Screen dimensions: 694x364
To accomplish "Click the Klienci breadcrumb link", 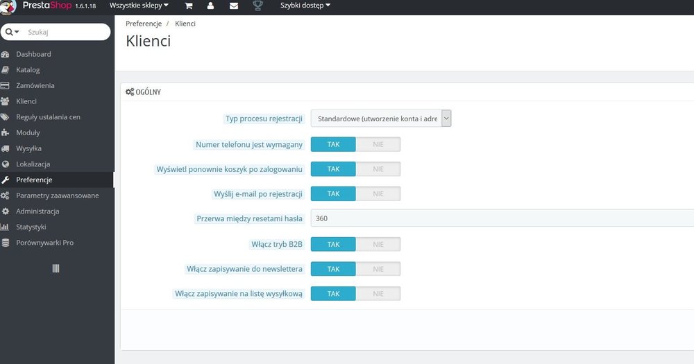I will coord(185,24).
